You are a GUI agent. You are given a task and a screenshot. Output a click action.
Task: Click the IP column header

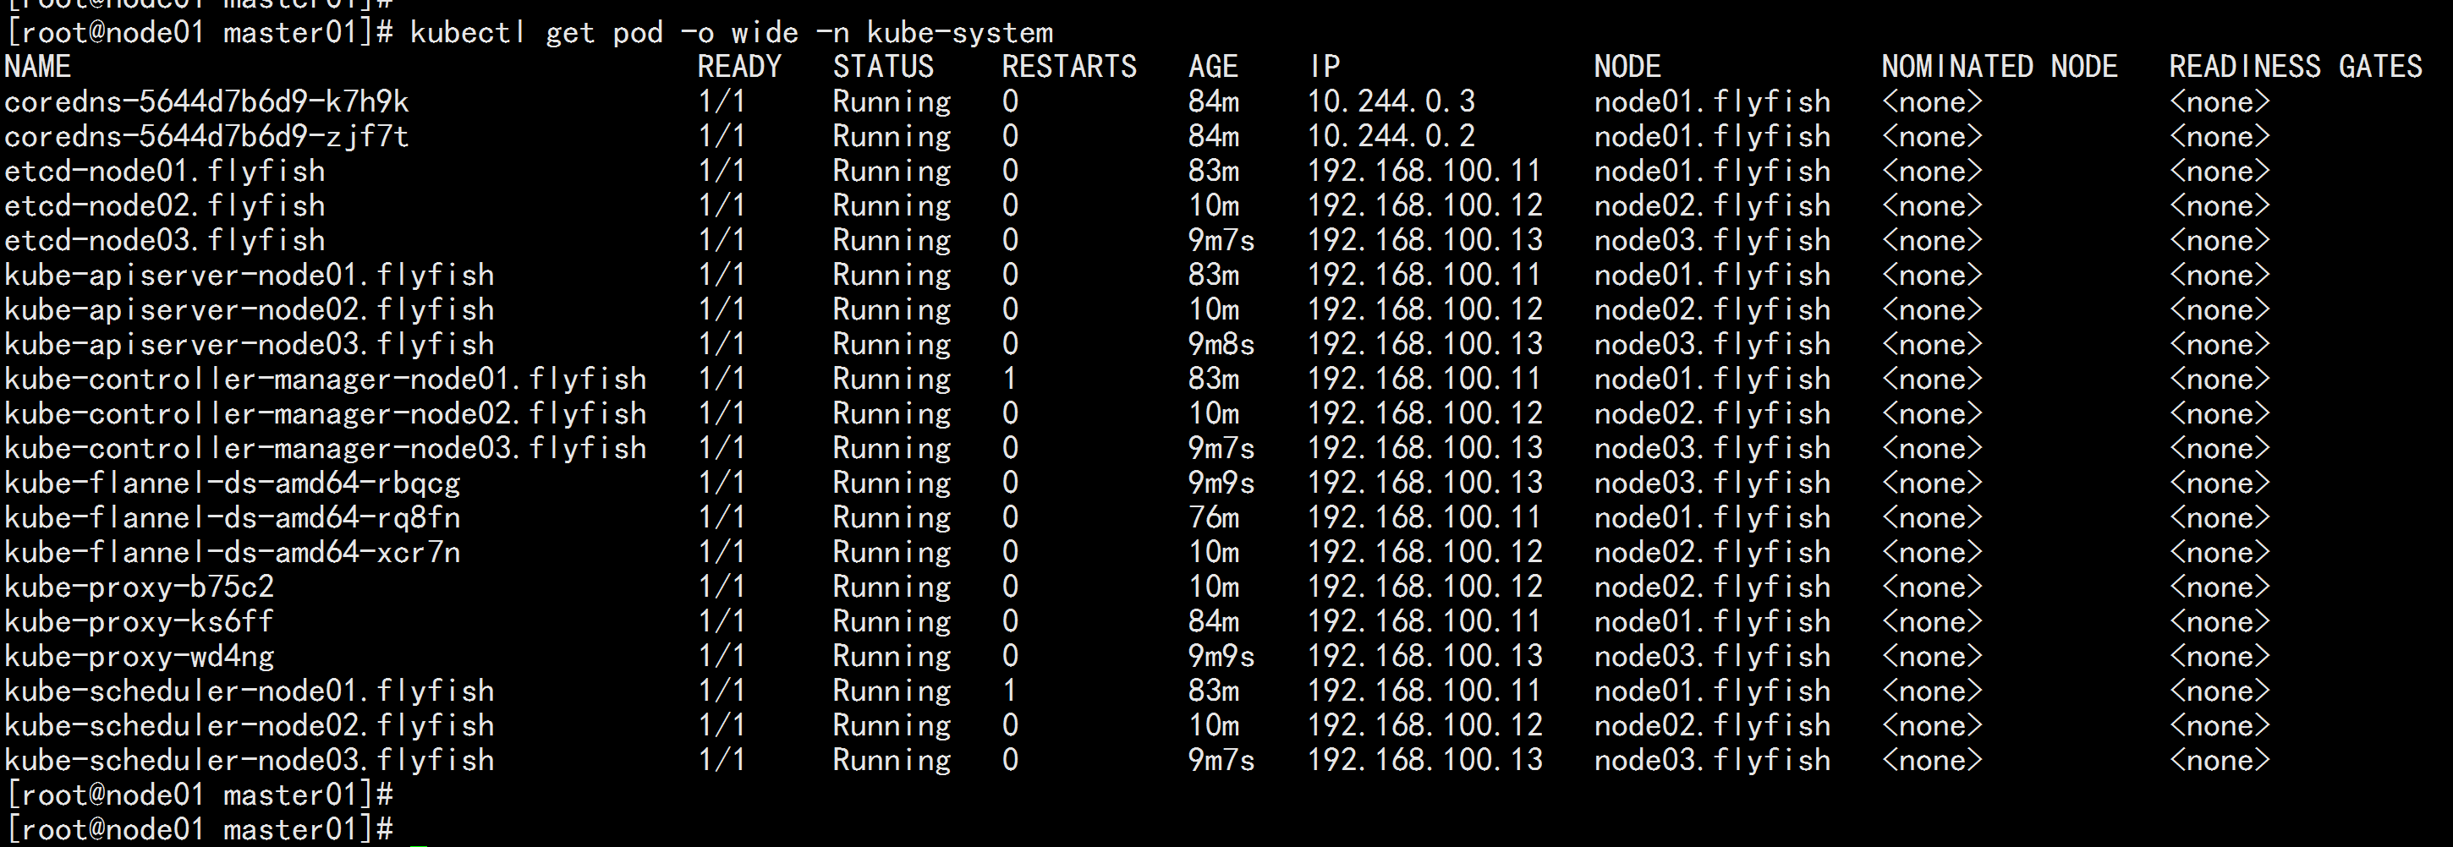pyautogui.click(x=1325, y=67)
